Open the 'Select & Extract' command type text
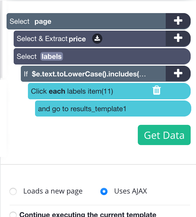 point(42,39)
